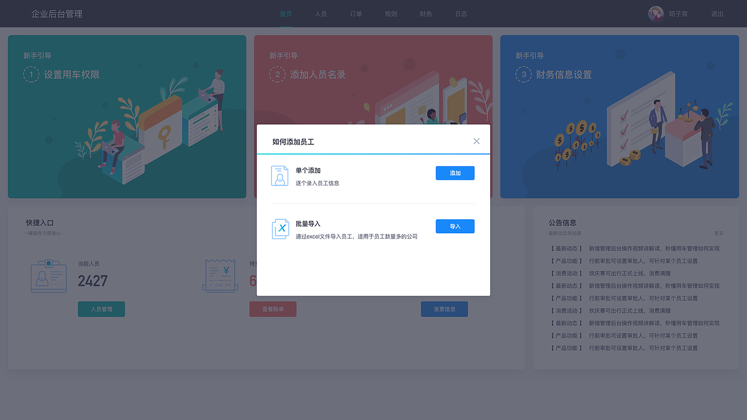Open the last 产品功能 announcement row
Image resolution: width=747 pixels, height=420 pixels.
click(623, 348)
